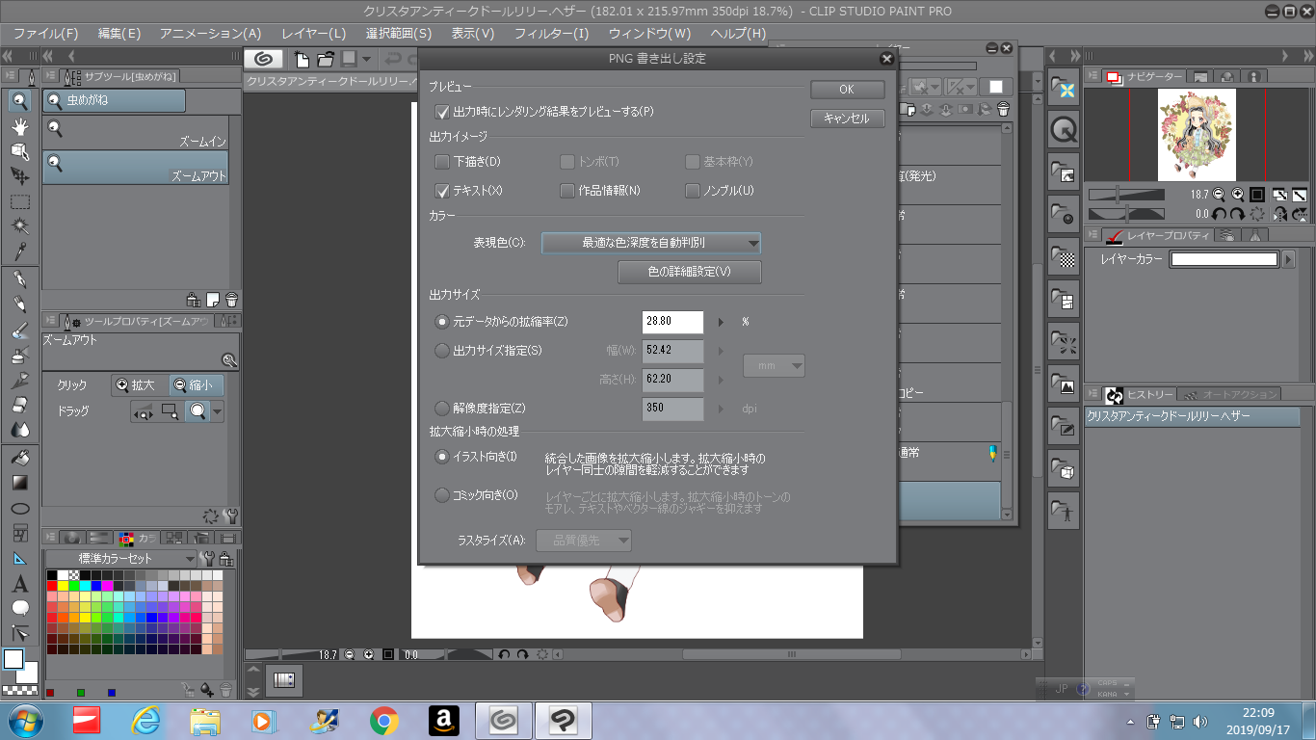The width and height of the screenshot is (1316, 740).
Task: Select the auto select magic wand tool
Action: click(19, 226)
